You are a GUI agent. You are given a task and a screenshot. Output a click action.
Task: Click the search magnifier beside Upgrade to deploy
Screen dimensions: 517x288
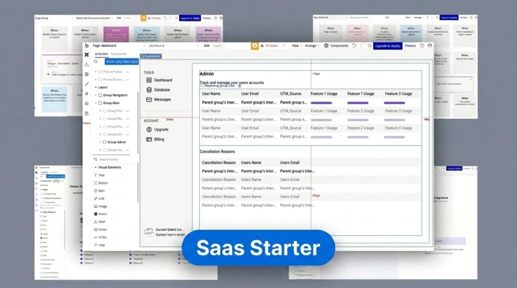point(369,46)
